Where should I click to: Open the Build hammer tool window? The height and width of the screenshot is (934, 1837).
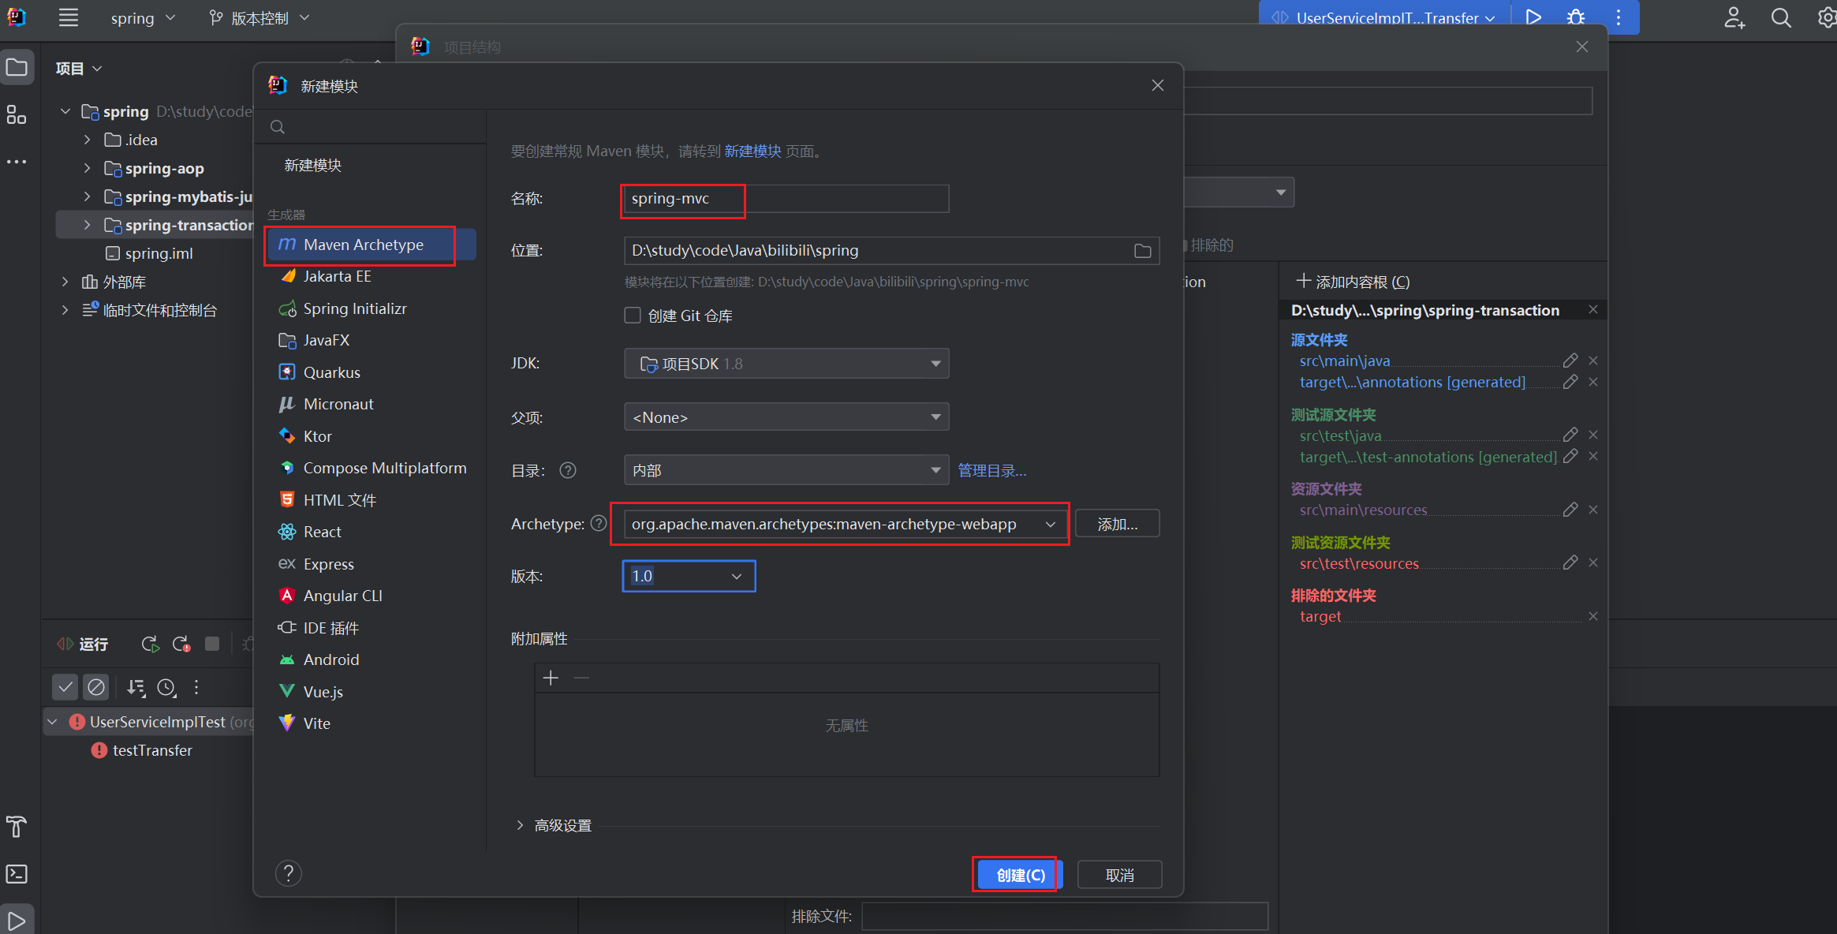tap(17, 827)
